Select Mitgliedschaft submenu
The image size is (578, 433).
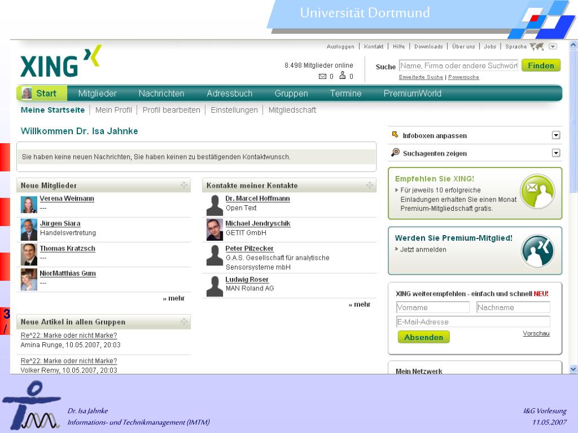coord(292,110)
